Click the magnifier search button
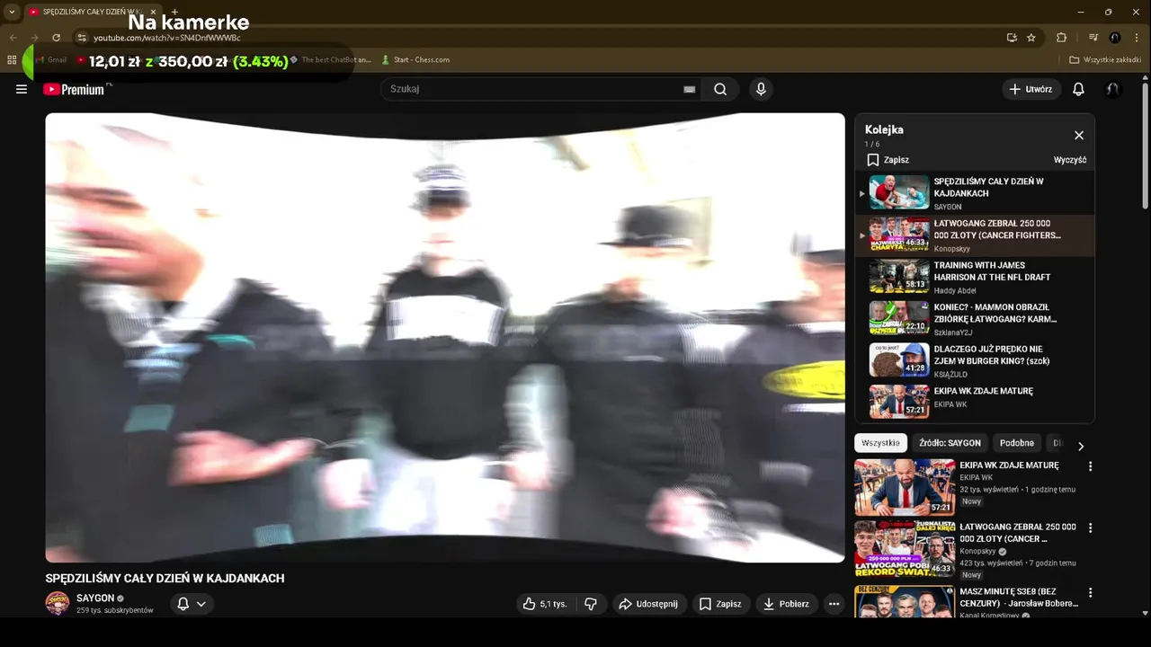Image resolution: width=1151 pixels, height=647 pixels. [x=720, y=89]
